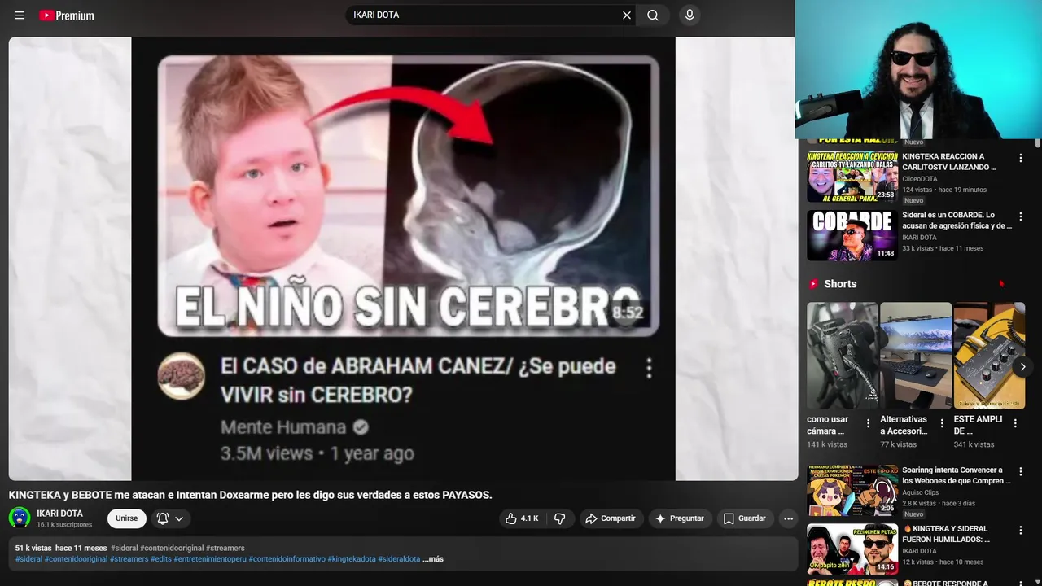Image resolution: width=1042 pixels, height=586 pixels.
Task: Open options for ESTE AMPLI short
Action: click(1015, 423)
